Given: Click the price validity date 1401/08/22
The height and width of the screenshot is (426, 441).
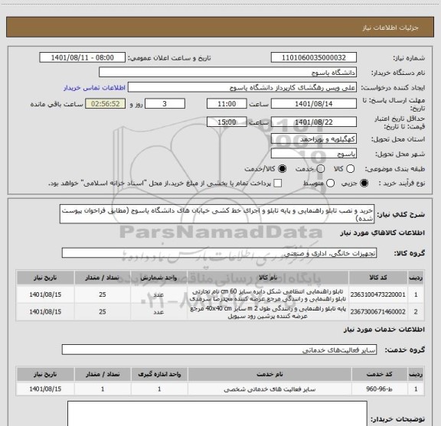Looking at the screenshot, I should pos(314,122).
